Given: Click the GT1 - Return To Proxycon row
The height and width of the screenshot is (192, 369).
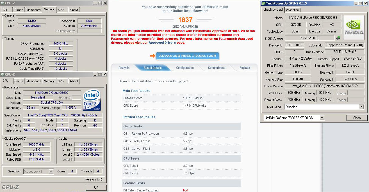Looking at the screenshot, I should click(x=181, y=134).
